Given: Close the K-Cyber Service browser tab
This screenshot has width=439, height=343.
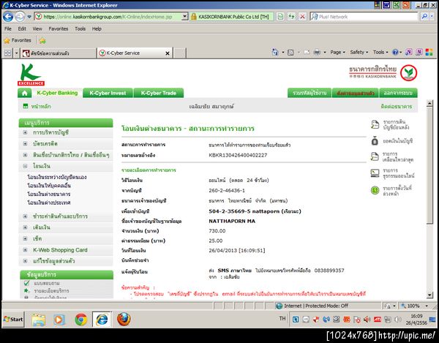Looking at the screenshot, I should pyautogui.click(x=168, y=53).
